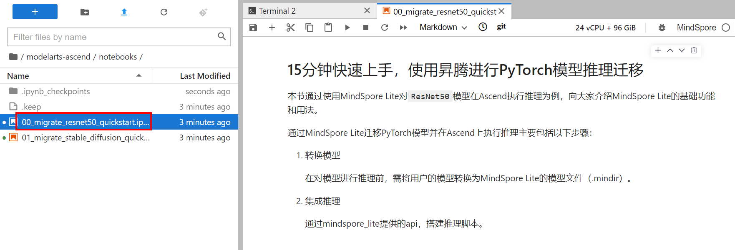The height and width of the screenshot is (250, 735).
Task: Create a new folder in file browser
Action: [85, 12]
